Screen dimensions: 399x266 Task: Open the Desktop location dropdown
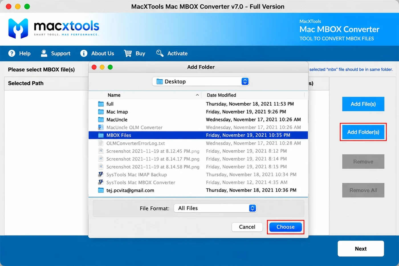[x=201, y=81]
